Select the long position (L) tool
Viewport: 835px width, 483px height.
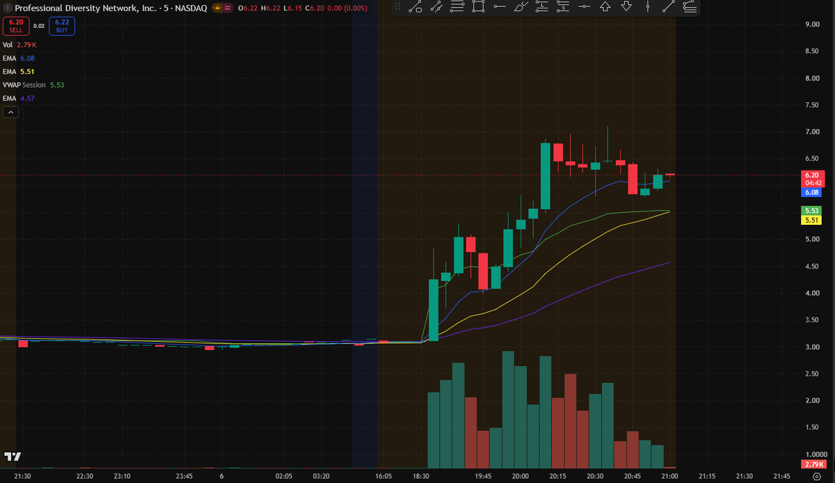[x=542, y=8]
